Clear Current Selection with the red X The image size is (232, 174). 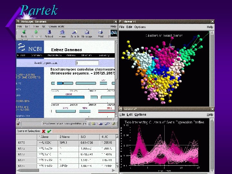tap(43, 131)
